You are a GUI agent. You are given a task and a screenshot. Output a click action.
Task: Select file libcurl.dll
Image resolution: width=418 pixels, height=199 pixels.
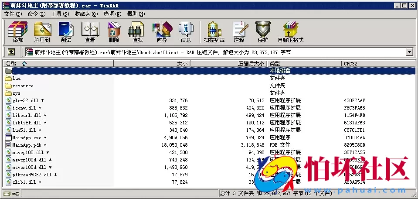pos(29,116)
